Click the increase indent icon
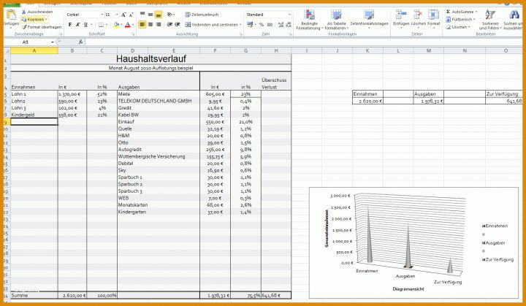The height and width of the screenshot is (306, 526). [178, 25]
